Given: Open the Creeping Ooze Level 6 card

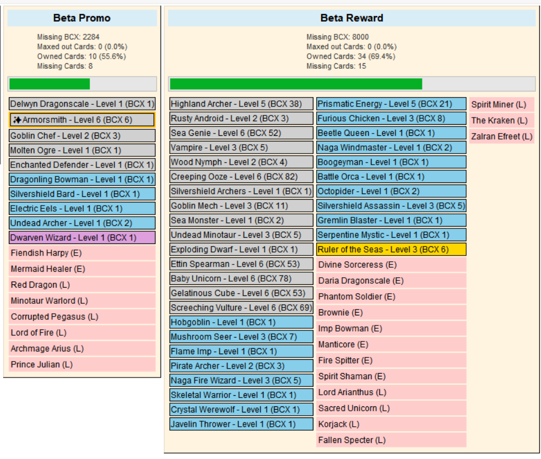Looking at the screenshot, I should 241,176.
